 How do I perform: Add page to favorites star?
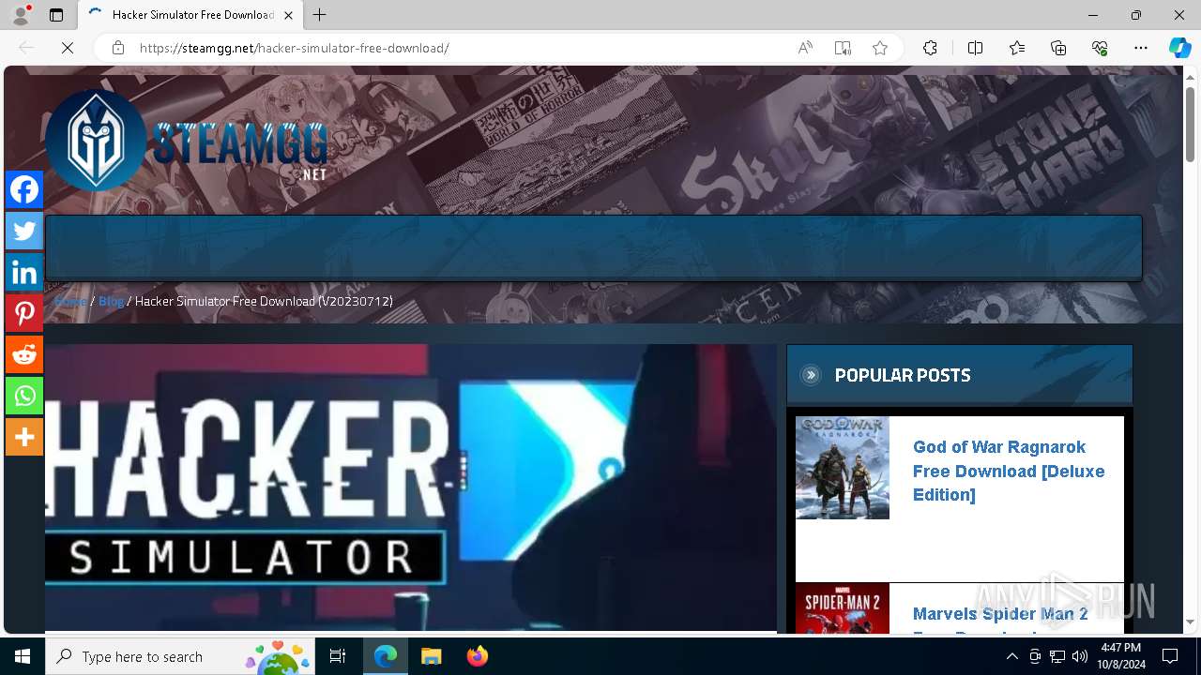tap(880, 48)
